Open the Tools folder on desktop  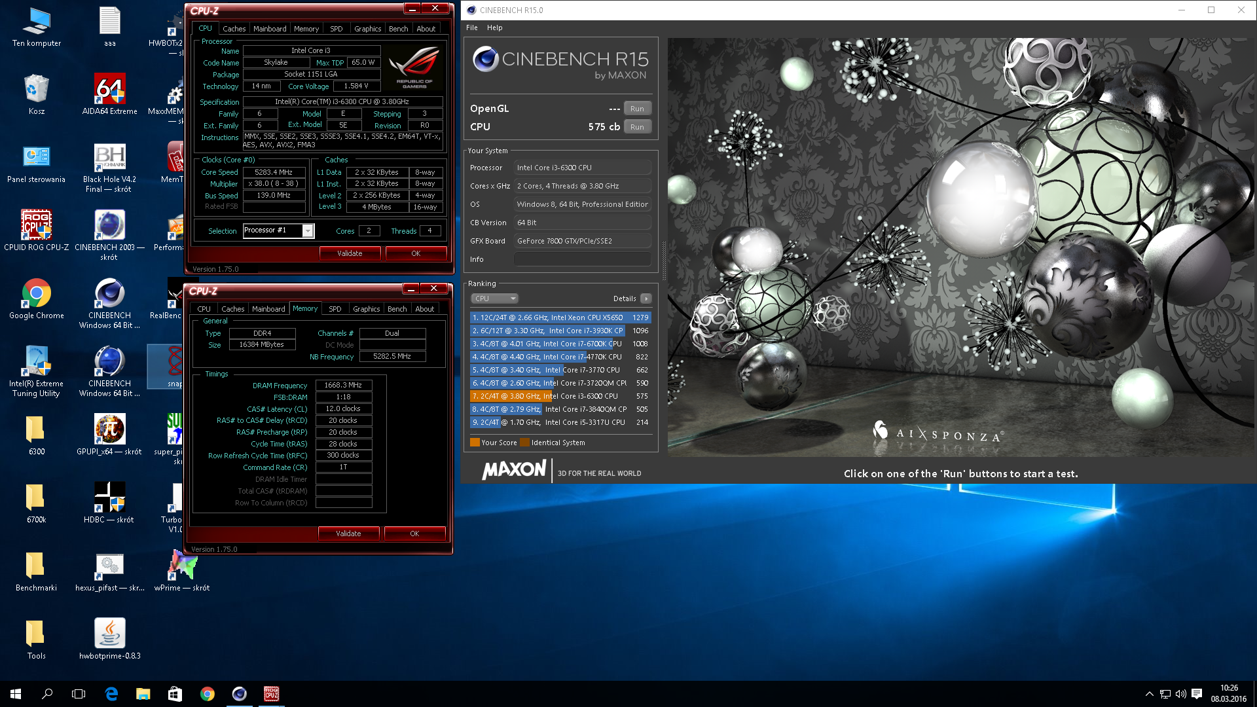click(37, 640)
